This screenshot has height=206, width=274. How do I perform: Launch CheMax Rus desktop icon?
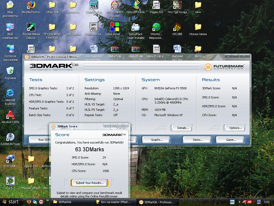coord(94,7)
